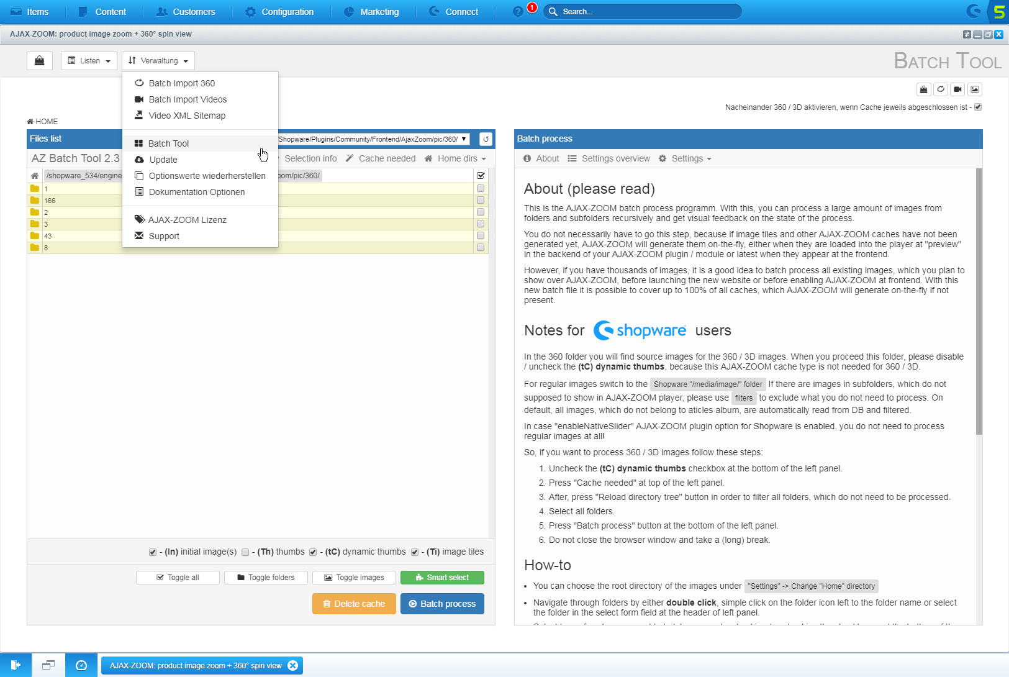Open the Items menu
The image size is (1009, 677).
(x=29, y=12)
